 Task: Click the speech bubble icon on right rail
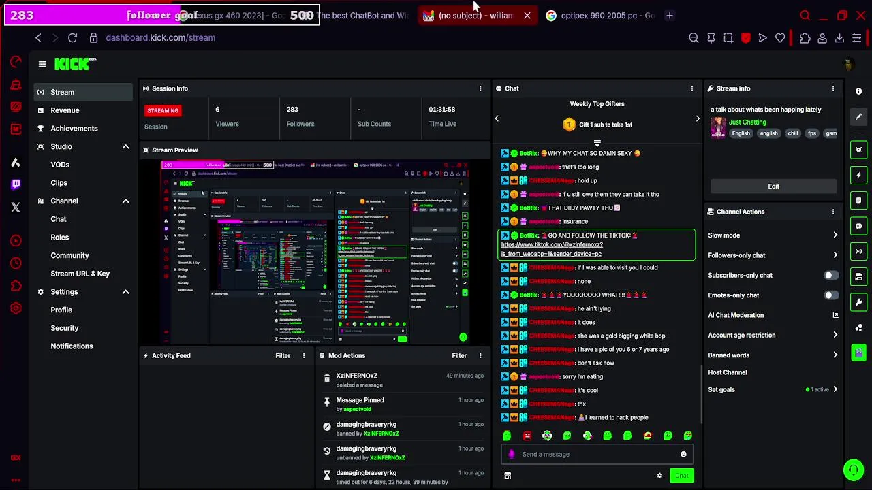tap(858, 226)
